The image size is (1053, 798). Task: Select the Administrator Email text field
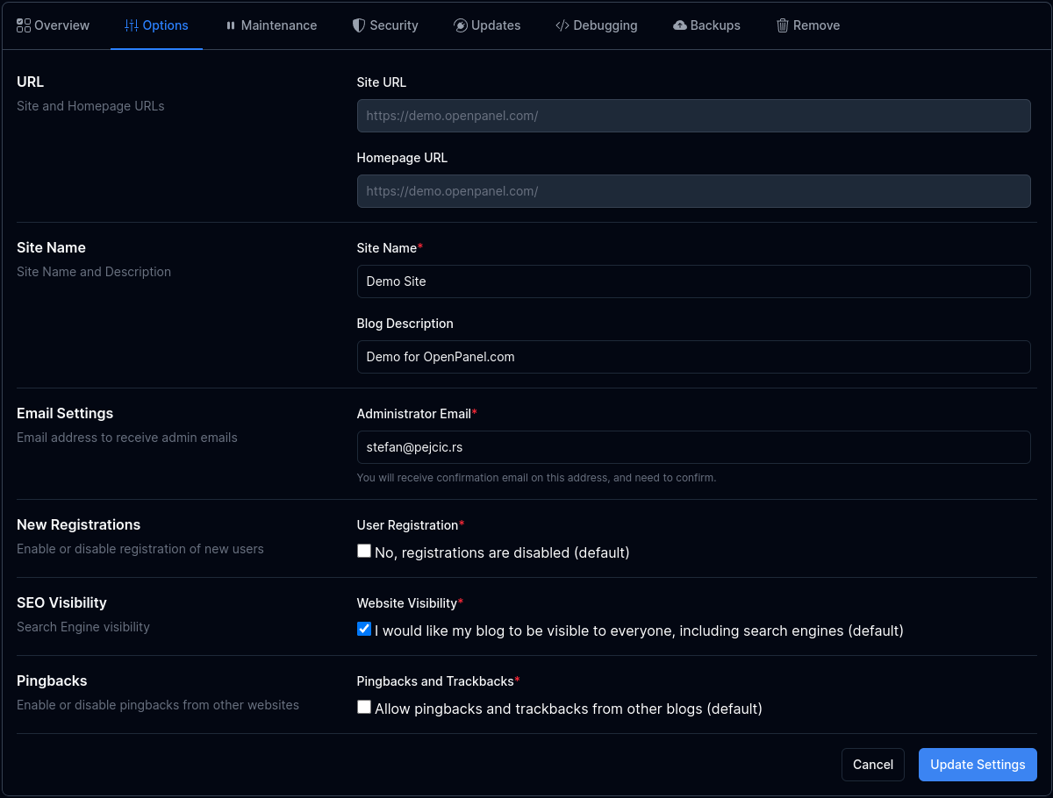click(693, 447)
